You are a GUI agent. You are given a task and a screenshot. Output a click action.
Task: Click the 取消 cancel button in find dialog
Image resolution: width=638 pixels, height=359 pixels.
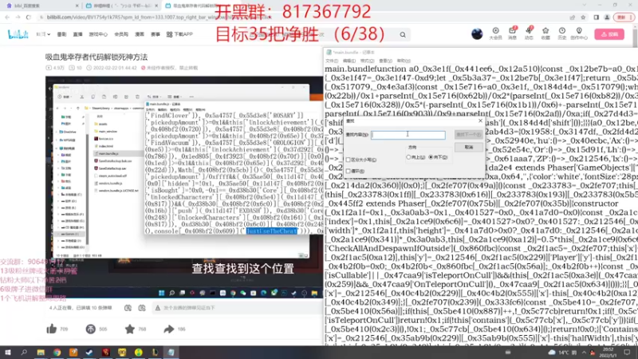tap(468, 147)
